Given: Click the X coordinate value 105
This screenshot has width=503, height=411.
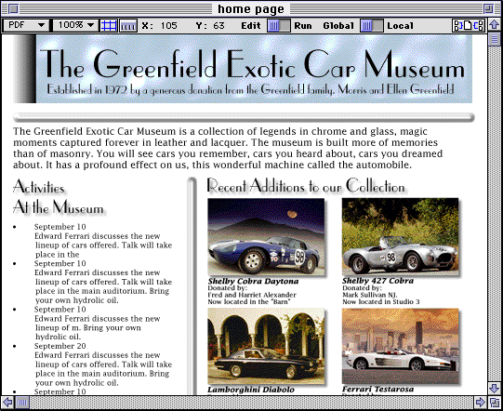Looking at the screenshot, I should pos(168,26).
